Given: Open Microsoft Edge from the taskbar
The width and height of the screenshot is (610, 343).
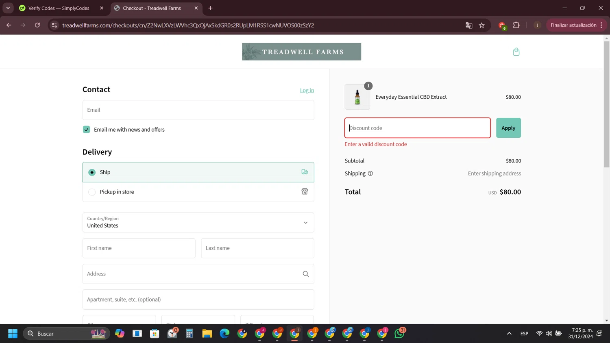Looking at the screenshot, I should (x=224, y=334).
